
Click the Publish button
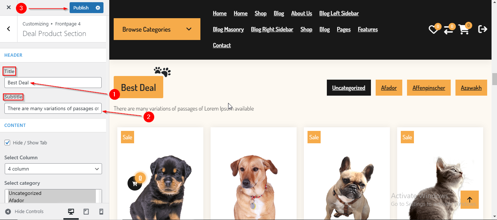click(81, 8)
